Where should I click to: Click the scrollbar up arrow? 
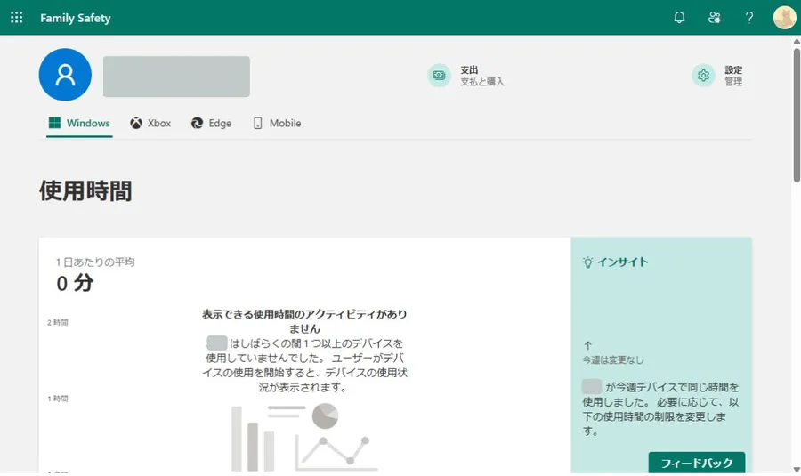[796, 42]
